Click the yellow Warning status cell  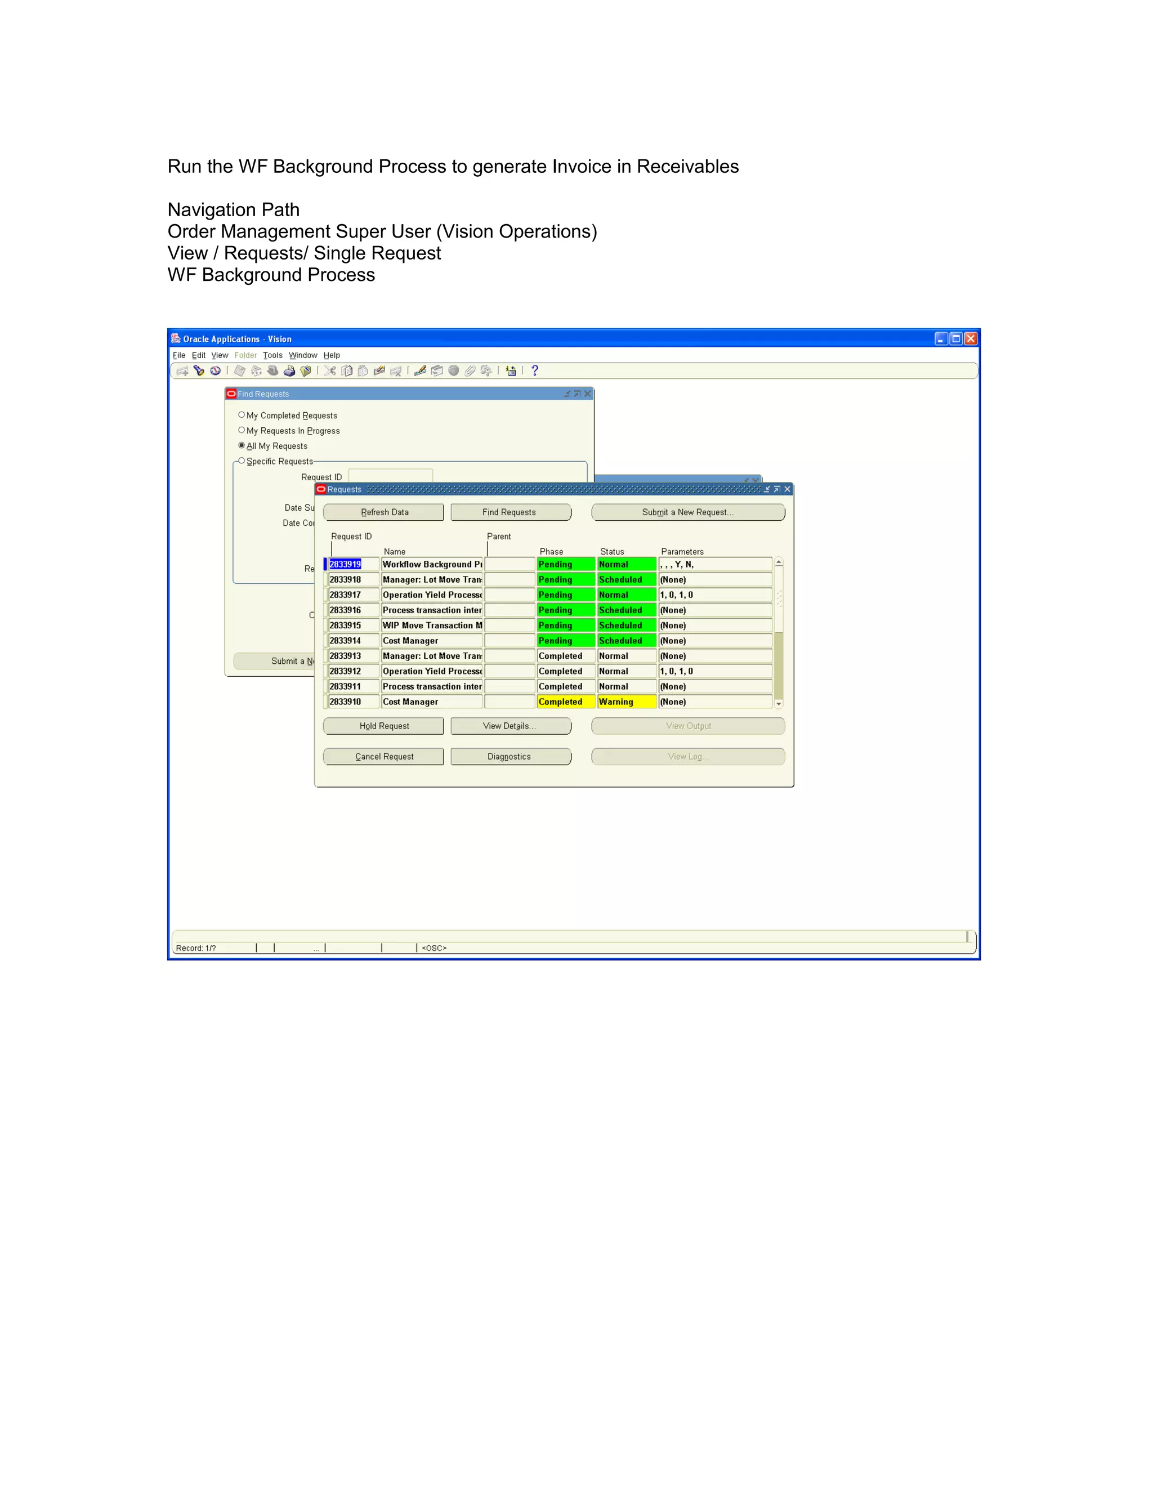tap(627, 702)
